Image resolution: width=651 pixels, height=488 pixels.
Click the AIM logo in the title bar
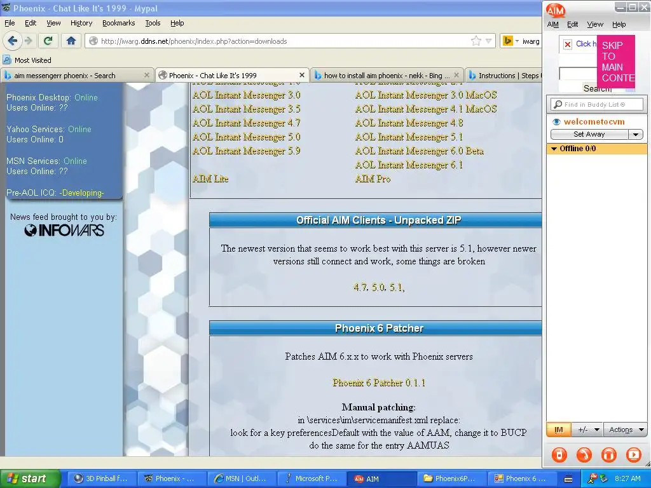[x=556, y=10]
